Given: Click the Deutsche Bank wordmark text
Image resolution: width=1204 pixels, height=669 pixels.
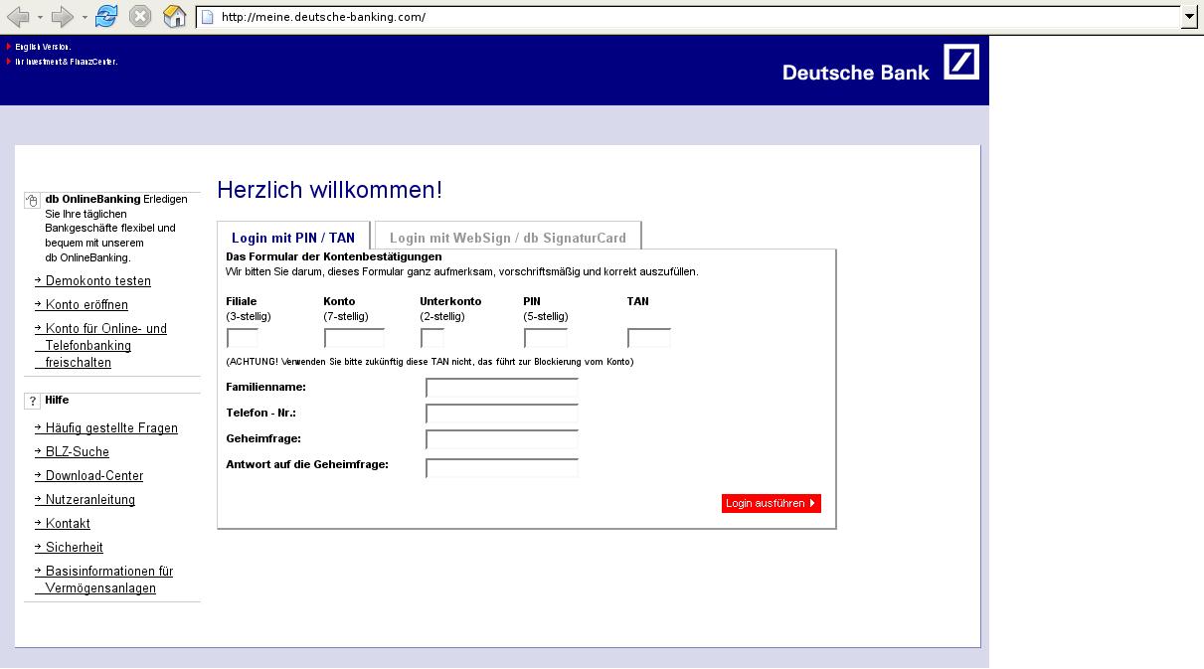Looking at the screenshot, I should (x=856, y=73).
